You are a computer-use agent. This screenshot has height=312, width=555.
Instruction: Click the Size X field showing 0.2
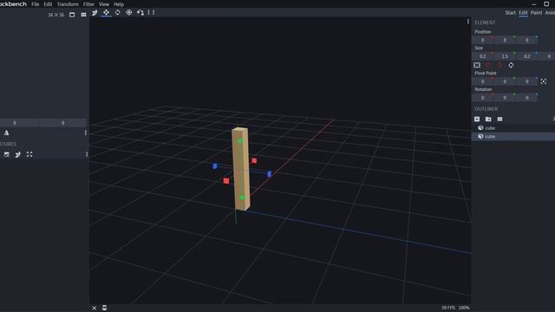tap(482, 56)
